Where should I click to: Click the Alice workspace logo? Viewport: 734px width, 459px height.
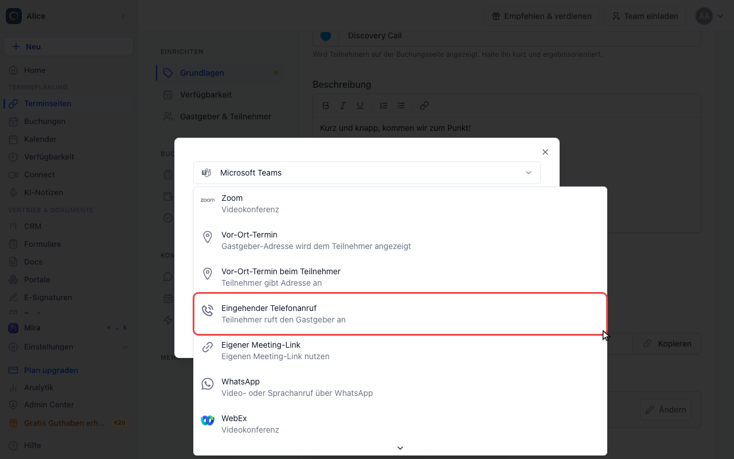pos(14,16)
